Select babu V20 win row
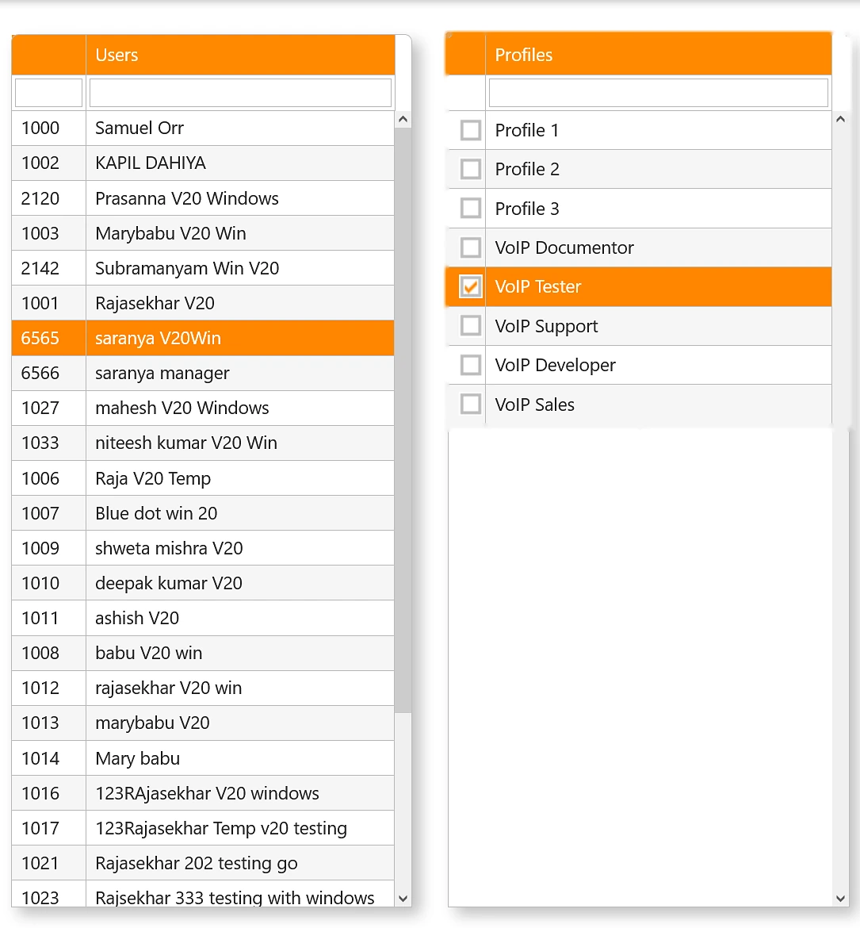 tap(203, 653)
